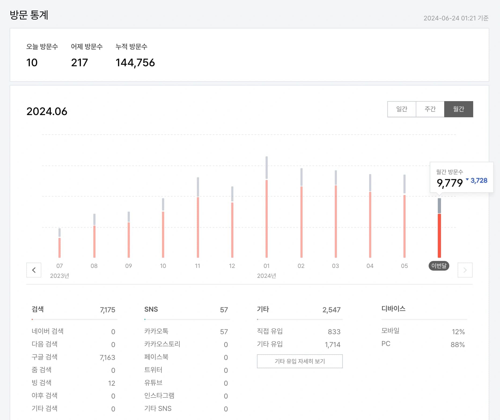Screen dimensions: 500x420
Task: Click the 방문 통계 page title
Action: (x=29, y=15)
